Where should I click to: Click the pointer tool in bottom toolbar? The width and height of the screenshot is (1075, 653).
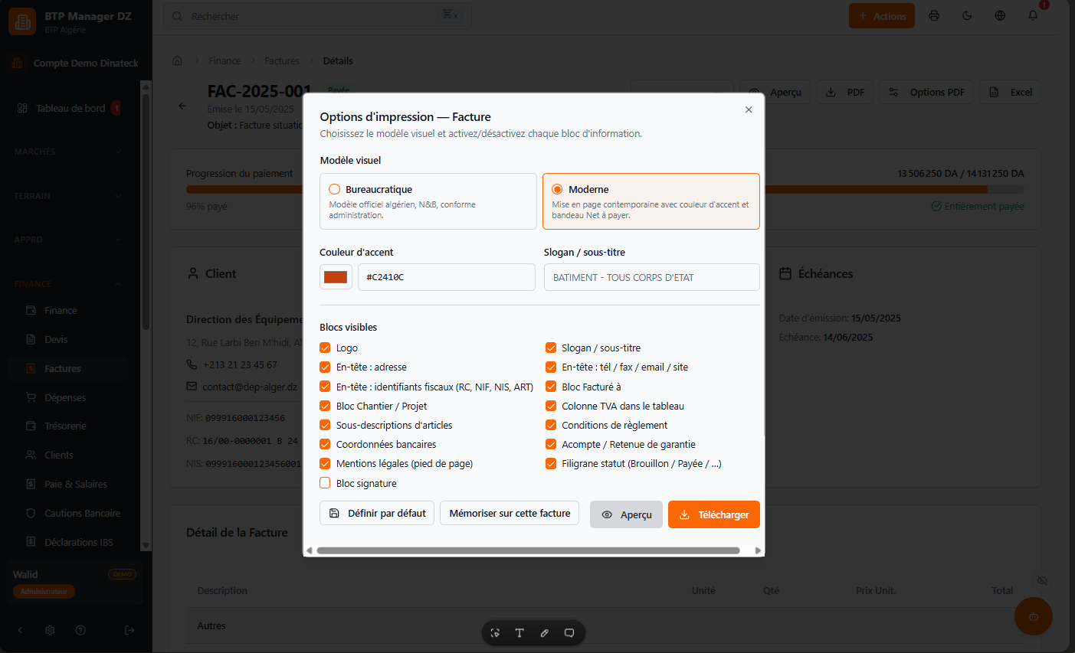pyautogui.click(x=495, y=633)
